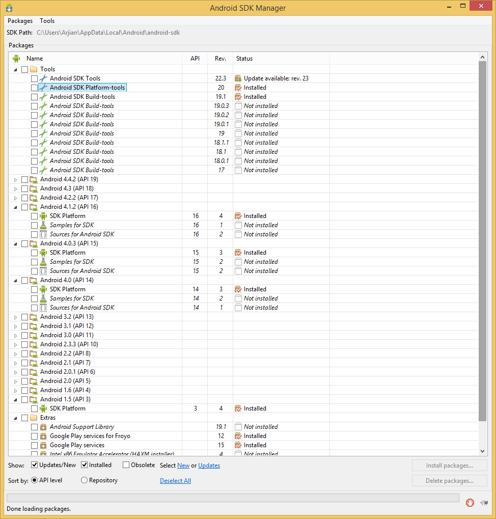The width and height of the screenshot is (496, 519).
Task: Click the show log icon in status bar
Action: 484,503
